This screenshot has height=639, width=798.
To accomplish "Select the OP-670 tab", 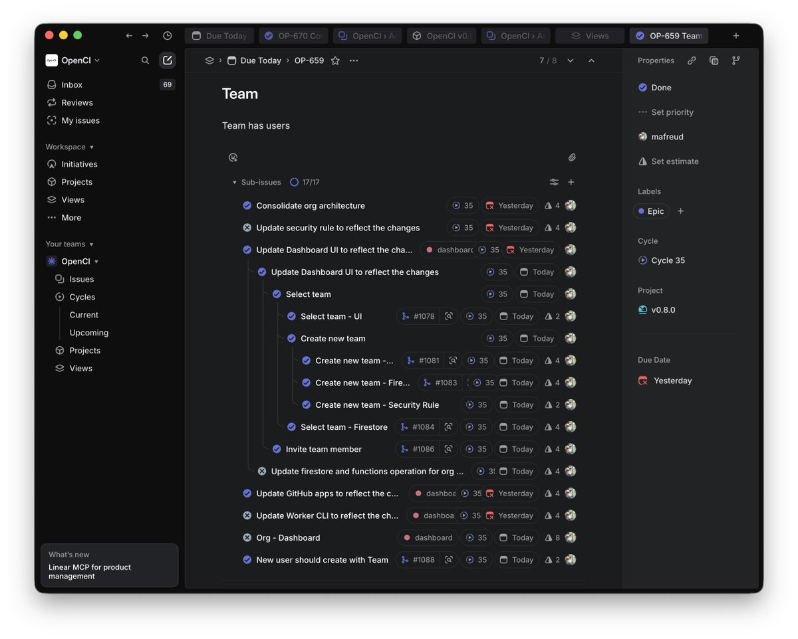I will (x=293, y=35).
